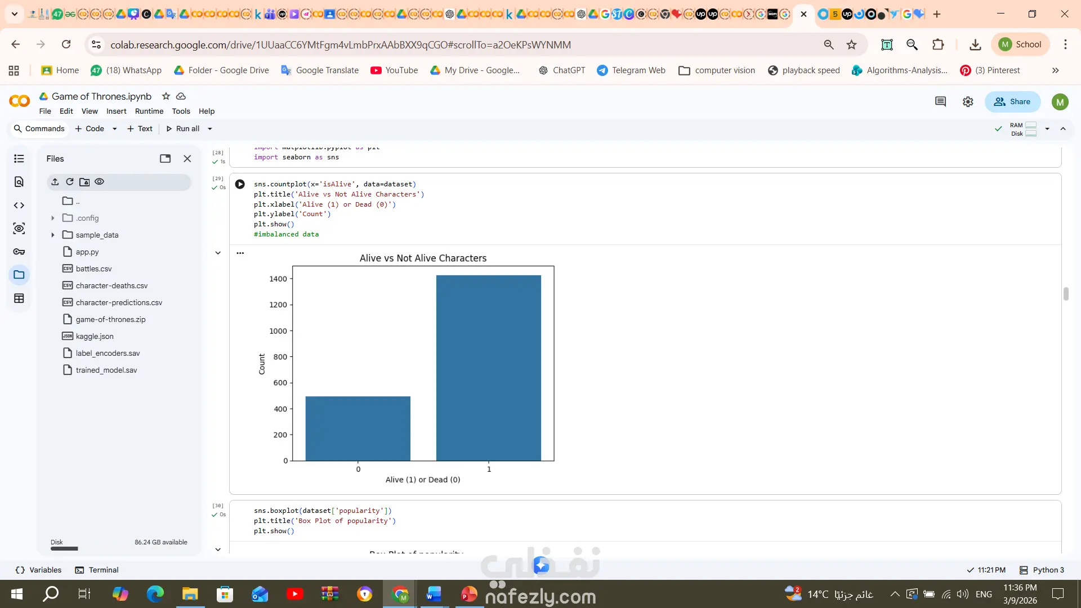Star the Game of Thrones notebook
The width and height of the screenshot is (1081, 608).
tap(166, 96)
